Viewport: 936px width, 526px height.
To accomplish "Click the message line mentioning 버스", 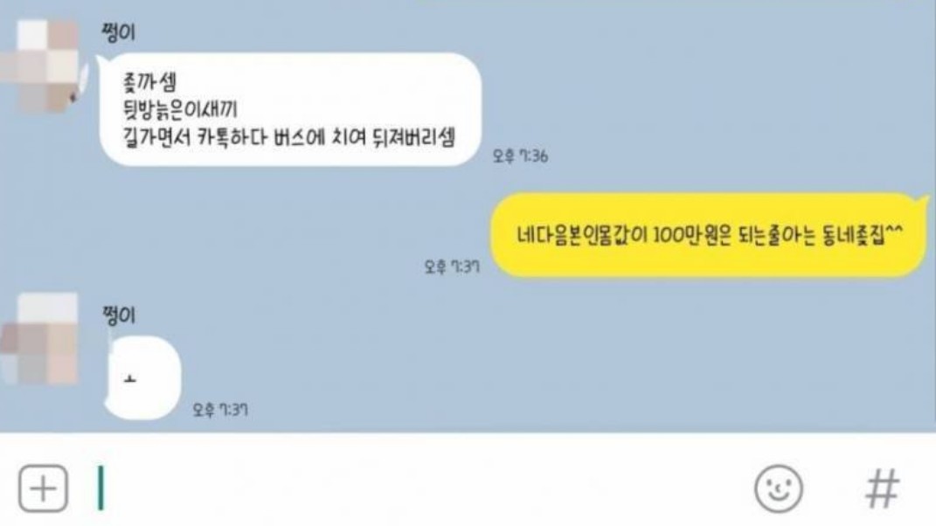I will point(289,138).
